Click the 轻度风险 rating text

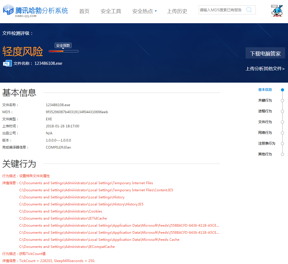tap(23, 51)
